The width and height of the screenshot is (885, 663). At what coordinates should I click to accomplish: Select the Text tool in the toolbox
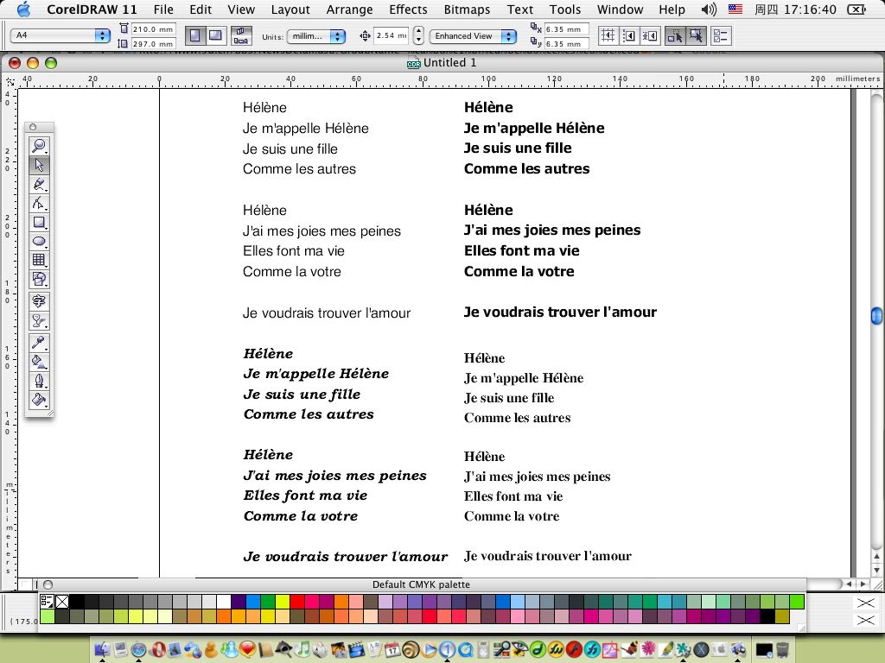(x=39, y=301)
